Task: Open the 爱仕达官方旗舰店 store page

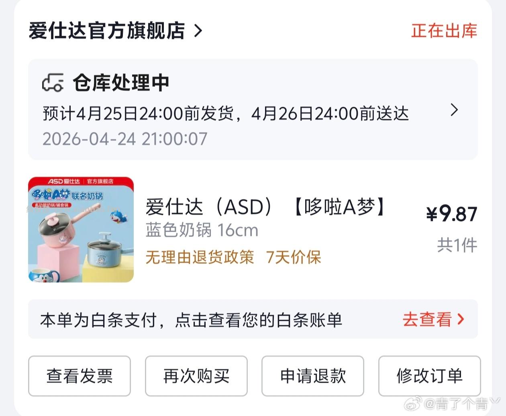Action: (x=106, y=31)
